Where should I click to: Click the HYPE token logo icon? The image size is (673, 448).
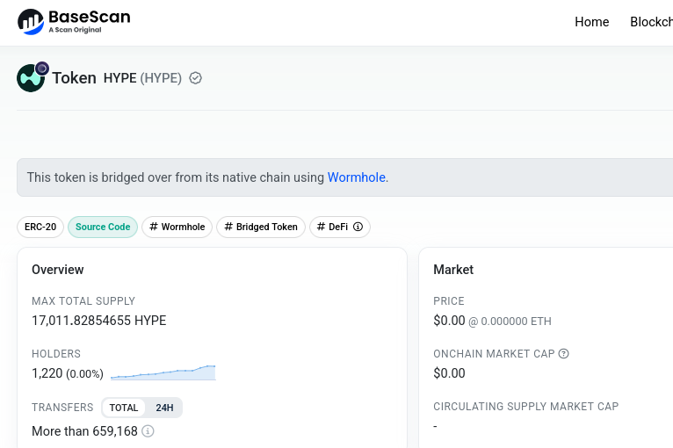coord(31,78)
